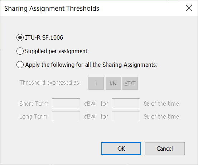Close the Sharing Assignment Thresholds window
Image resolution: width=198 pixels, height=165 pixels.
[x=189, y=8]
